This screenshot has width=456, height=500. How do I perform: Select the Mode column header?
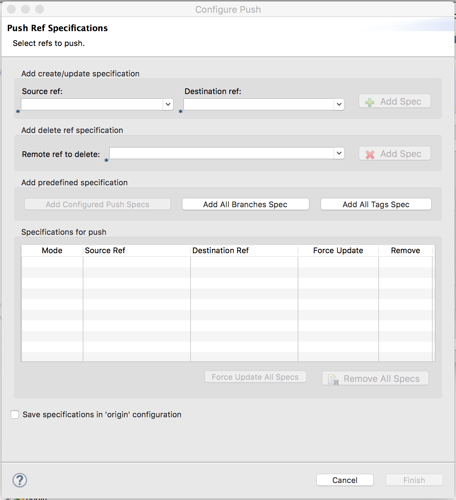click(x=52, y=250)
